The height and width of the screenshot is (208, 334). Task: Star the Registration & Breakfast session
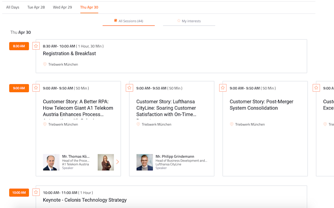click(36, 46)
